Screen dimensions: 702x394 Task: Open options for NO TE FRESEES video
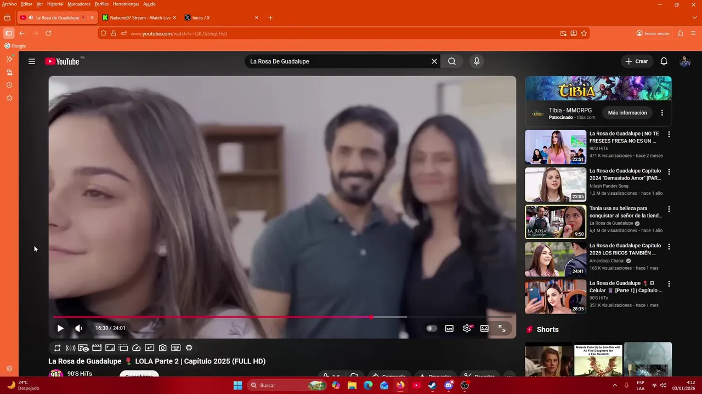coord(669,134)
